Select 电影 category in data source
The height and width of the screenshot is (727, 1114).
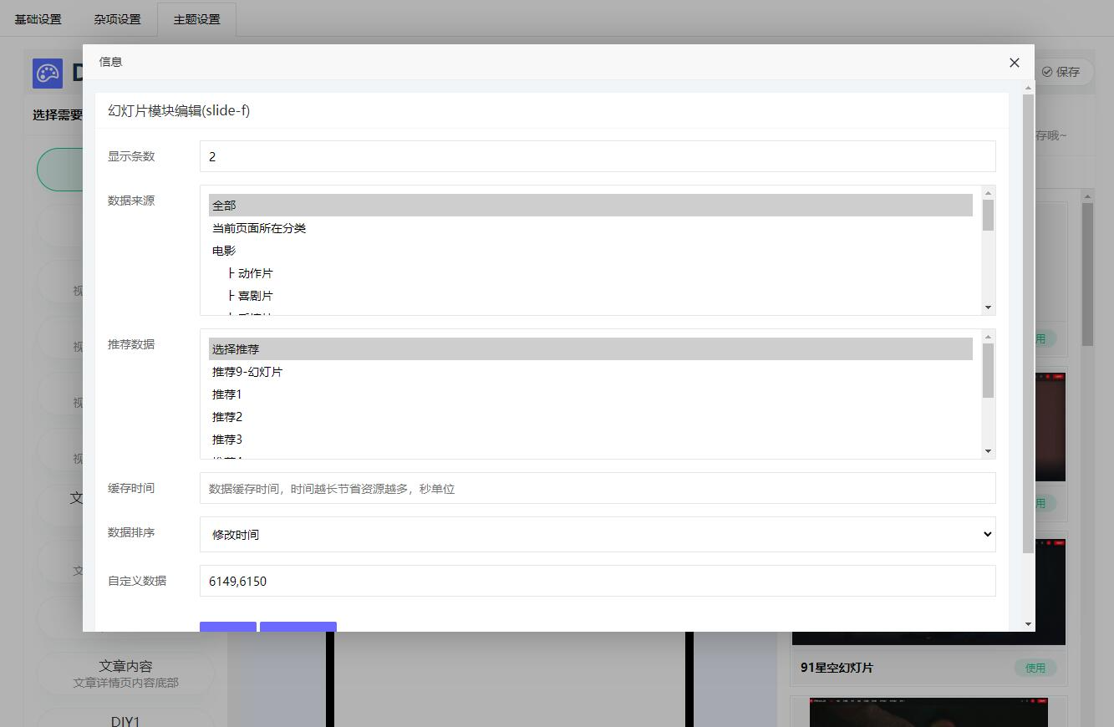224,251
